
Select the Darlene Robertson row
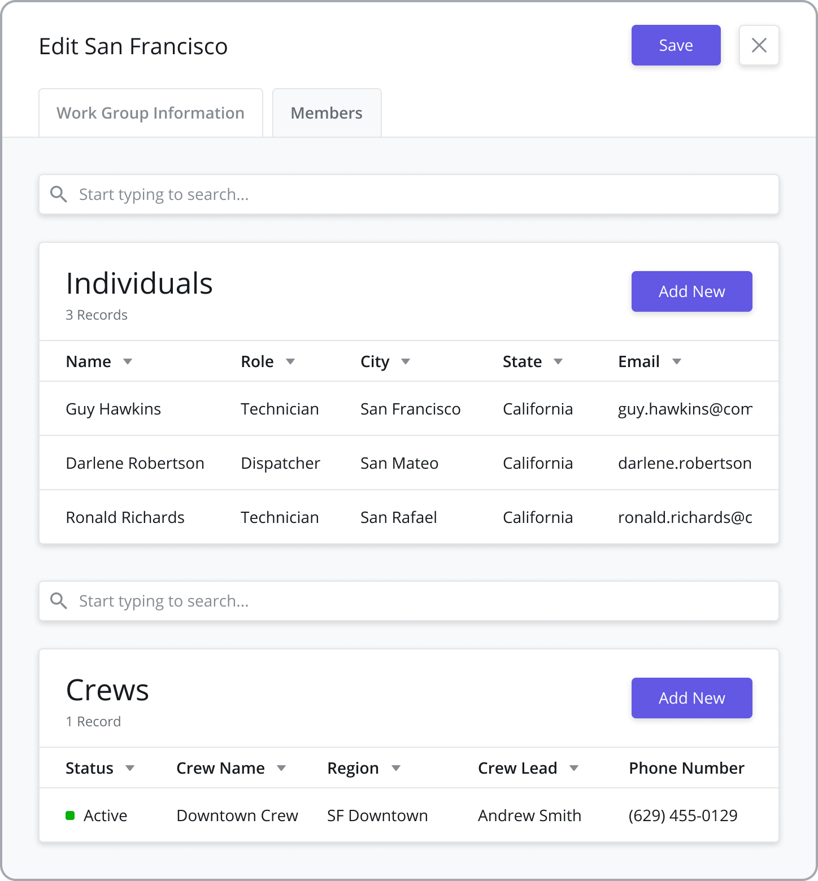(x=409, y=463)
